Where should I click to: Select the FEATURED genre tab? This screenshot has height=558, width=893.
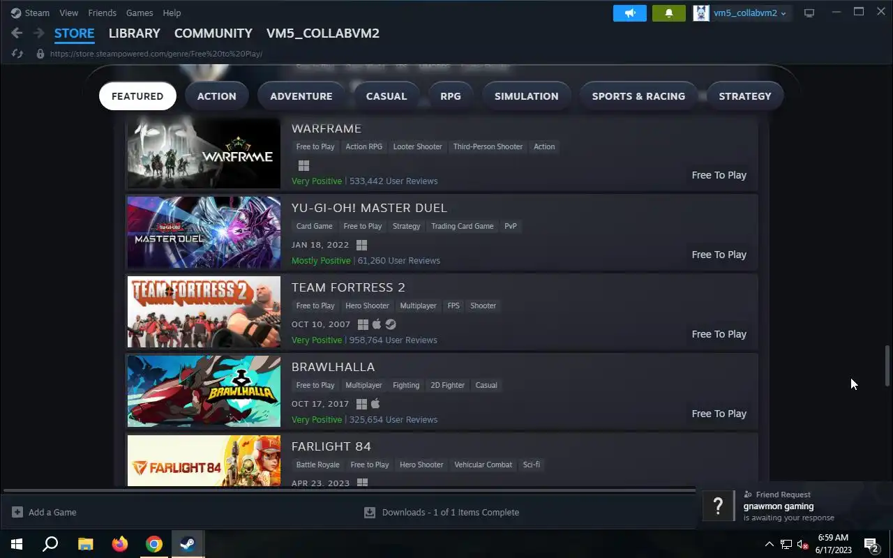[137, 96]
